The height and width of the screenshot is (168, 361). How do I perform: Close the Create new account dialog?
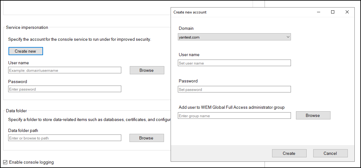[347, 12]
